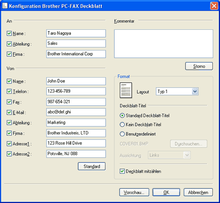This screenshot has width=220, height=203.
Task: Select Standard Deckblatt-Titel radio button
Action: [x=122, y=116]
